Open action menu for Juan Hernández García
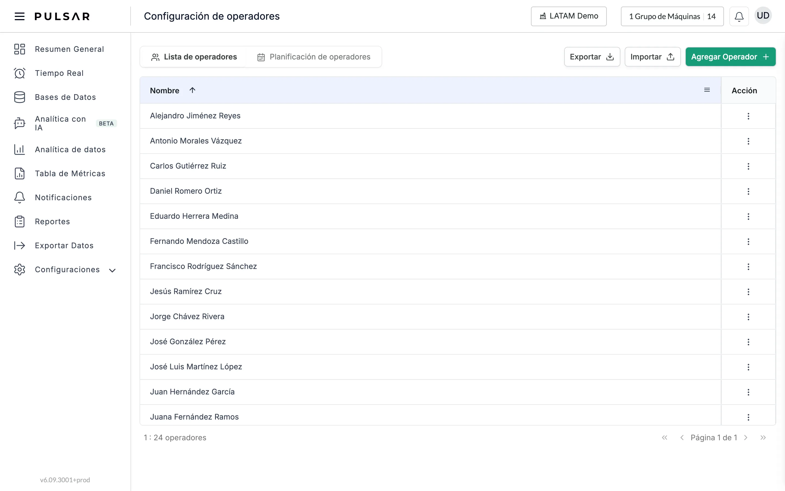This screenshot has width=785, height=491. click(x=748, y=392)
